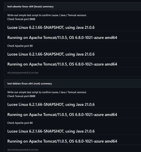Click the debian Tomcat port 8888 Lucee Linux heading
Screen dimensions: 141x152
(x=51, y=105)
